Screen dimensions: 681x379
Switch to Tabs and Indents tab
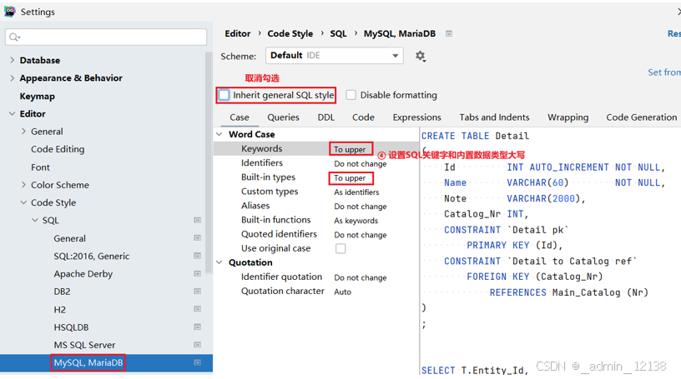pyautogui.click(x=494, y=117)
